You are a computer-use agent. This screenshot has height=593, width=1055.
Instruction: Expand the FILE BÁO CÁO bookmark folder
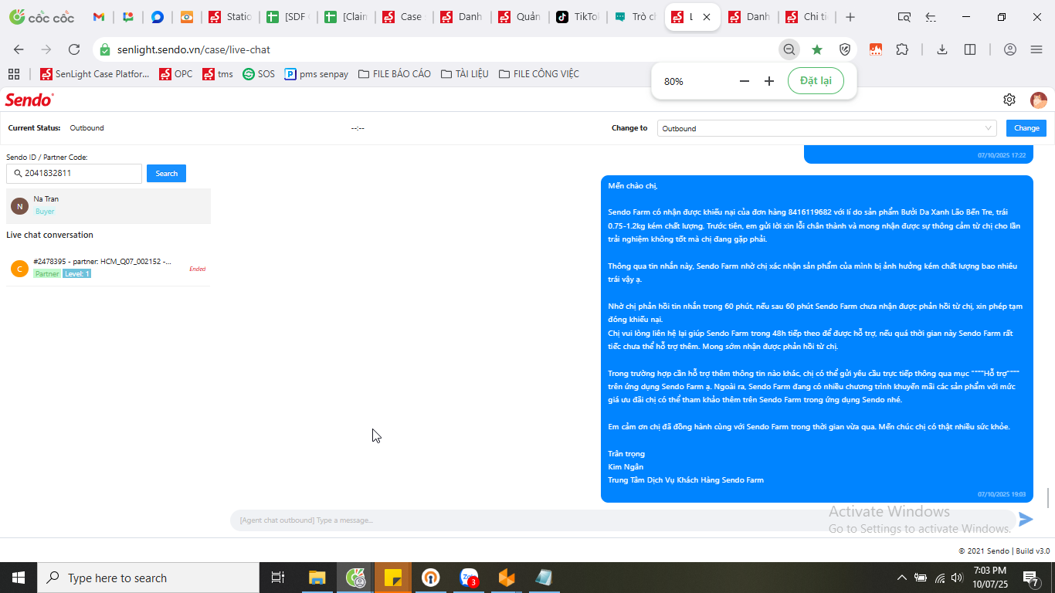pyautogui.click(x=395, y=74)
